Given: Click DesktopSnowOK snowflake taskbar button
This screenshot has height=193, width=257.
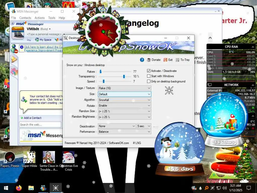Looking at the screenshot, I should click(55, 188).
